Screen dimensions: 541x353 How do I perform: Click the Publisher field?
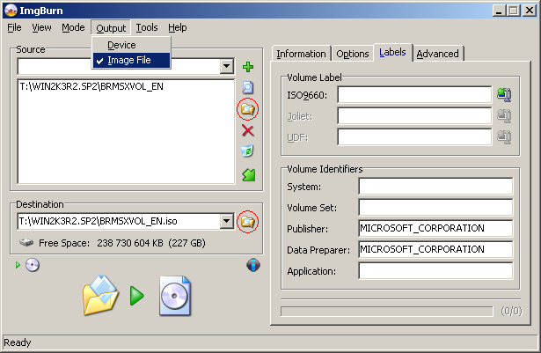click(x=435, y=229)
